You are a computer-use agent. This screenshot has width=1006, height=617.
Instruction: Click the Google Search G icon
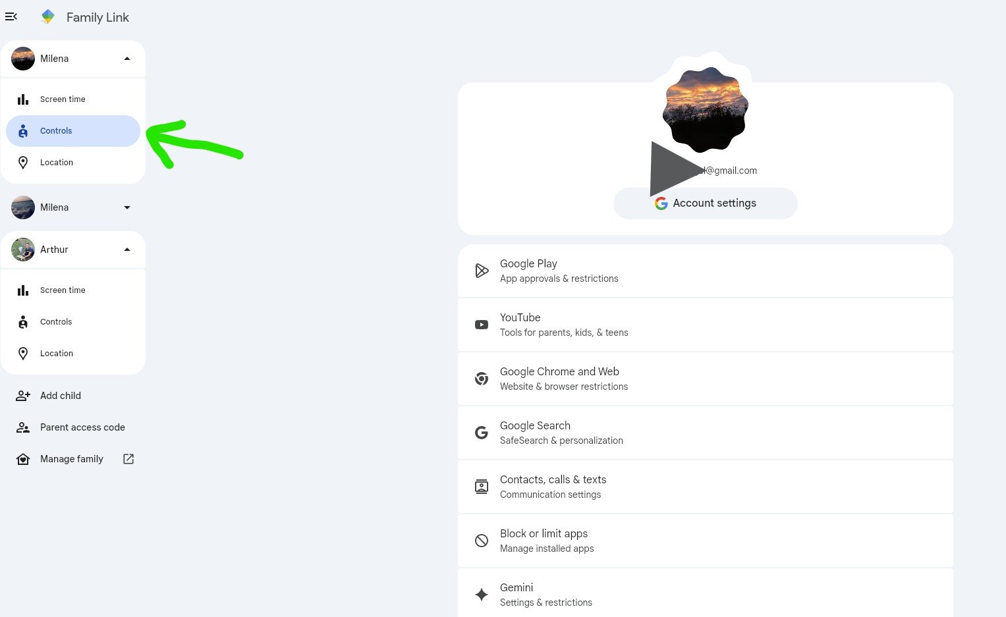482,433
